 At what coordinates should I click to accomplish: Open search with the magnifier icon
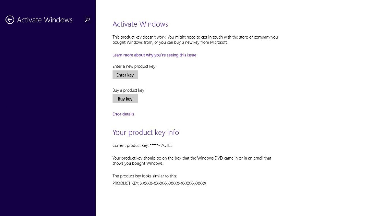click(x=88, y=20)
